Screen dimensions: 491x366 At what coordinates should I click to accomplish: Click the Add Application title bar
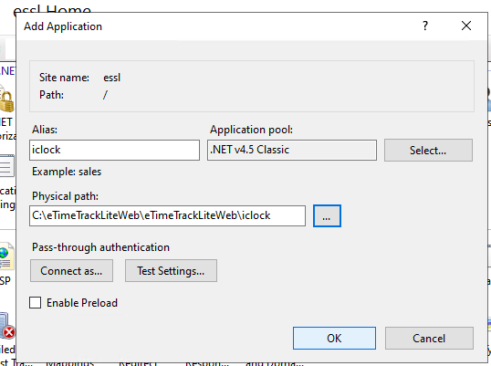(219, 26)
